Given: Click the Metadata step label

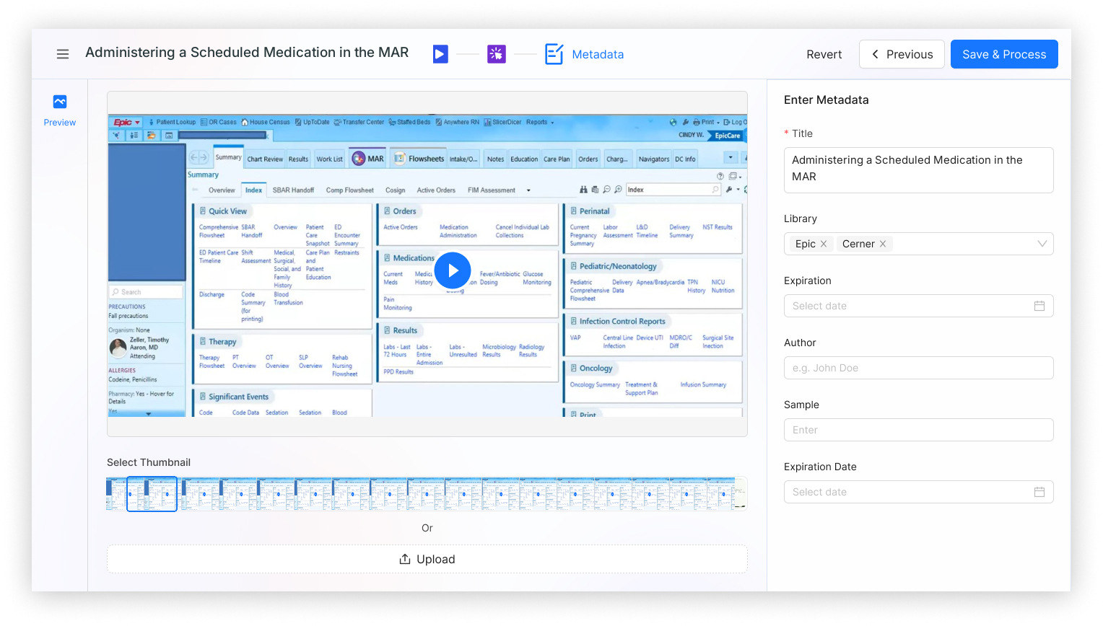Looking at the screenshot, I should click(x=598, y=54).
